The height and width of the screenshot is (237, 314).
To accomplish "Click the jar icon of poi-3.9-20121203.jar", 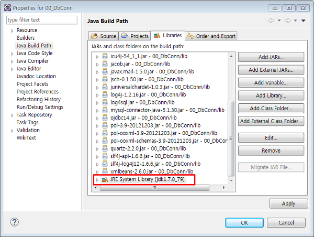I will tap(105, 126).
